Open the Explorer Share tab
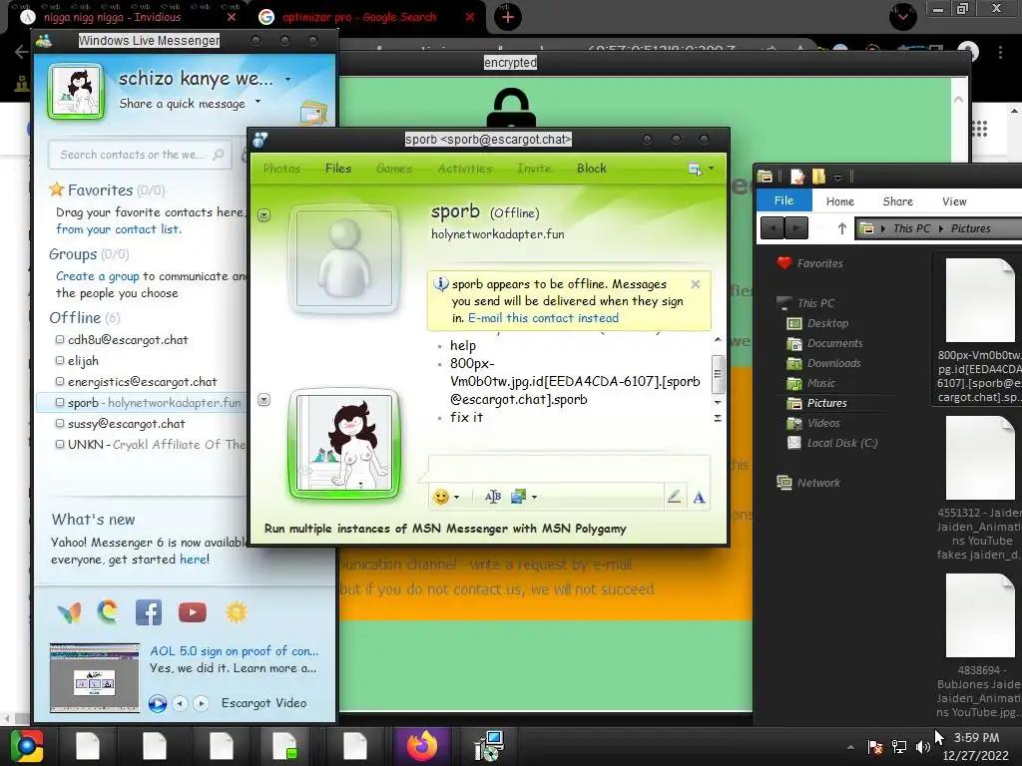 pos(897,201)
